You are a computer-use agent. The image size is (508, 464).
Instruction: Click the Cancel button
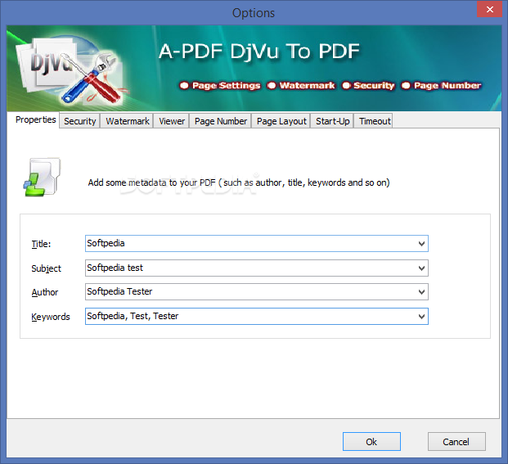click(x=456, y=441)
